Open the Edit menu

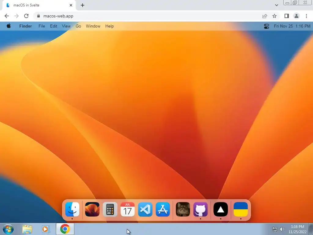click(53, 26)
